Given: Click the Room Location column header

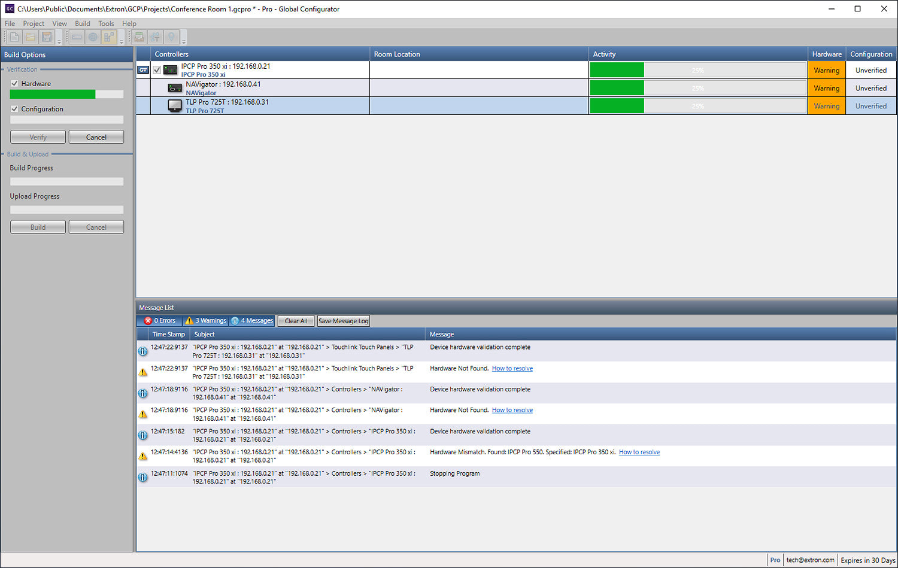Looking at the screenshot, I should (479, 54).
